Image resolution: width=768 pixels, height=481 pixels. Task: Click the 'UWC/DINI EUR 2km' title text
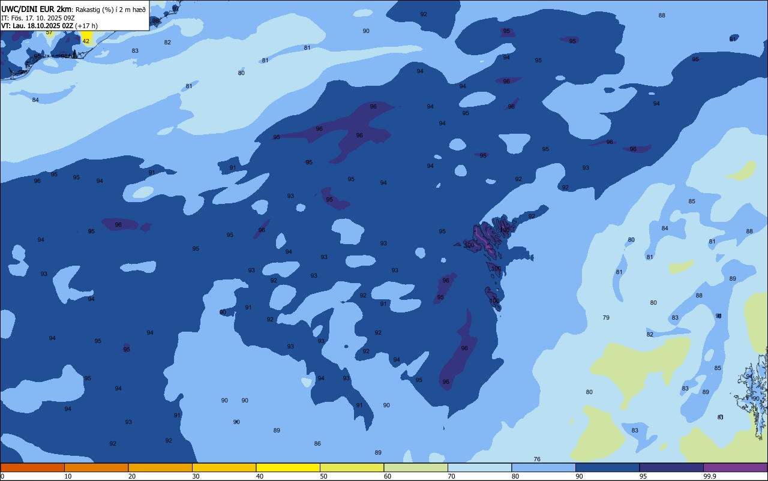coord(37,9)
